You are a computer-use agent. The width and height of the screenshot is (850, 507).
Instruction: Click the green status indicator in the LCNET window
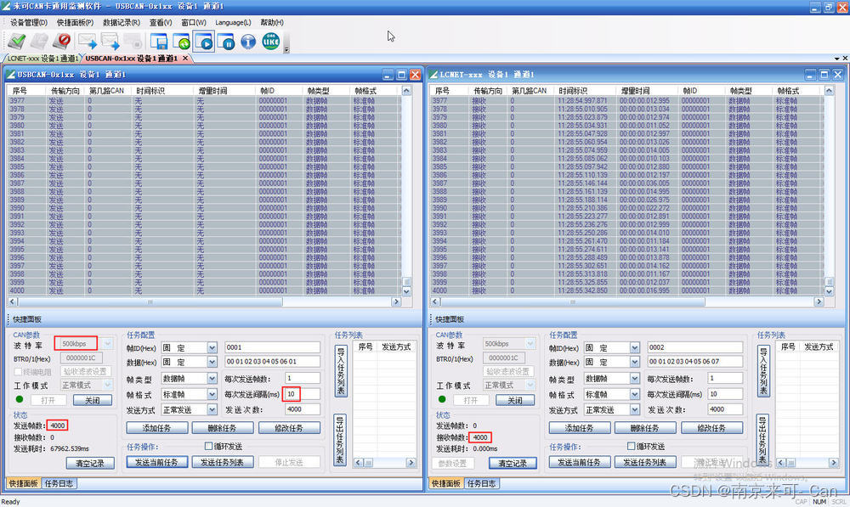[x=442, y=399]
